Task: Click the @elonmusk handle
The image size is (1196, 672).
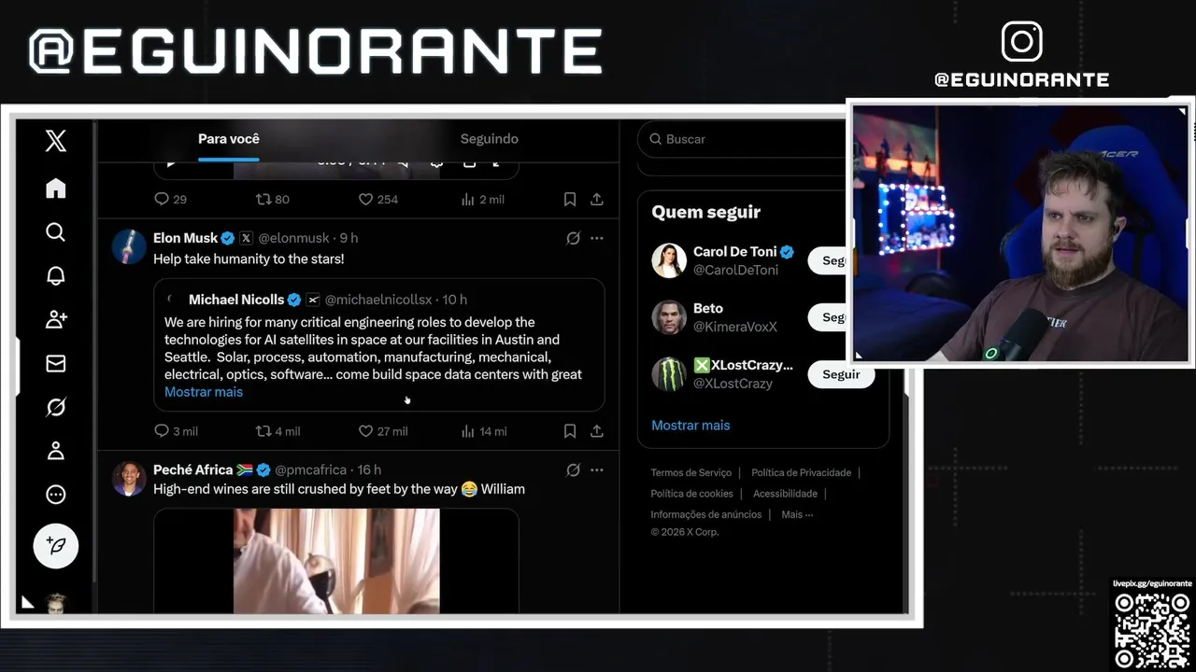Action: [293, 238]
